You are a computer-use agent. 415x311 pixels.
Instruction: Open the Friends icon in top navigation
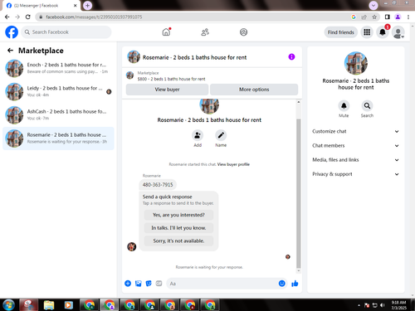click(205, 32)
